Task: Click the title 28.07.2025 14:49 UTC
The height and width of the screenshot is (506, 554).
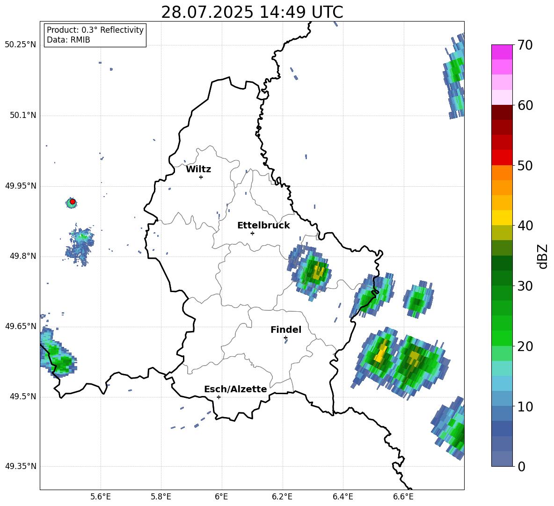Action: tap(252, 12)
